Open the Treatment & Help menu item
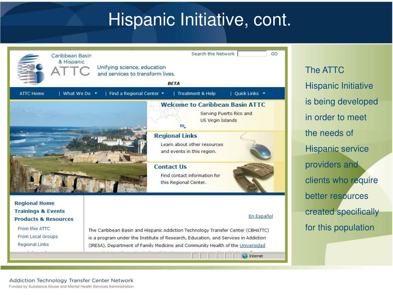393x295 pixels. point(196,93)
